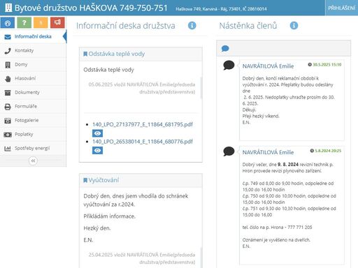Click the PŘIHLÁŠENÍ login button
The image size is (358, 268).
[x=341, y=8]
